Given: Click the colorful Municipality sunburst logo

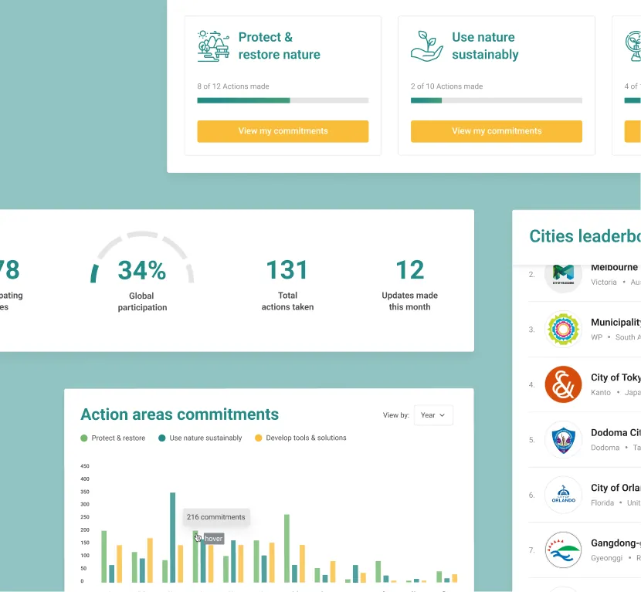Looking at the screenshot, I should [x=563, y=330].
